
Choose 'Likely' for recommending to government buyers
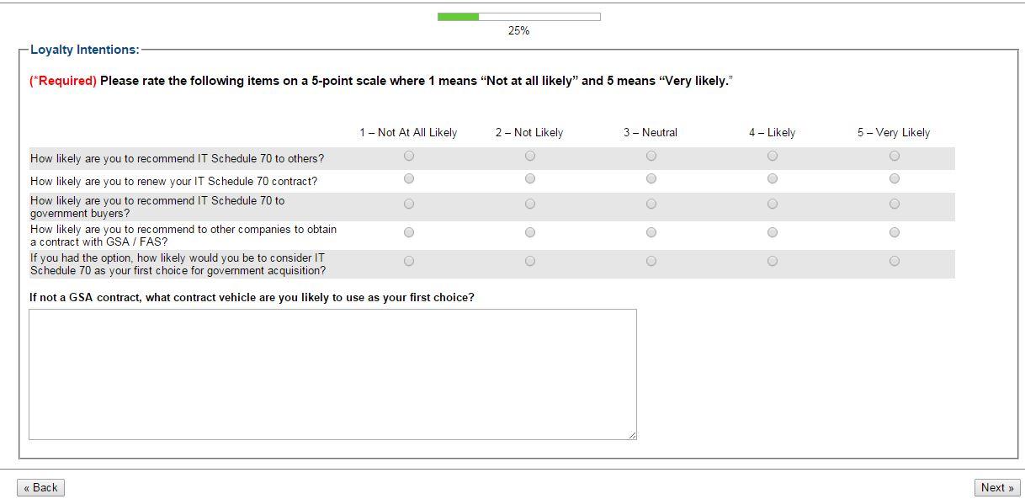[773, 204]
